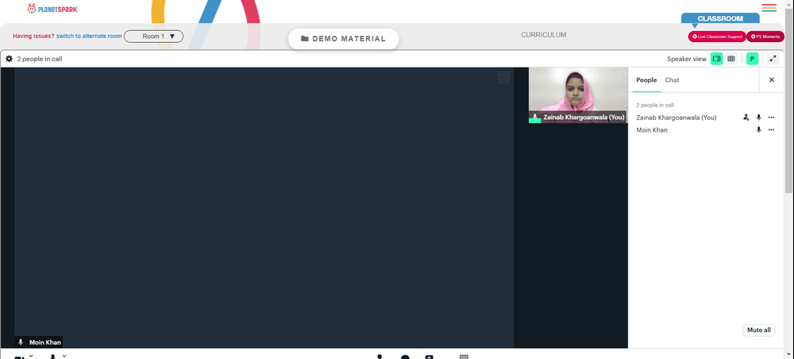
Task: Click the PS Moments button
Action: [x=765, y=37]
